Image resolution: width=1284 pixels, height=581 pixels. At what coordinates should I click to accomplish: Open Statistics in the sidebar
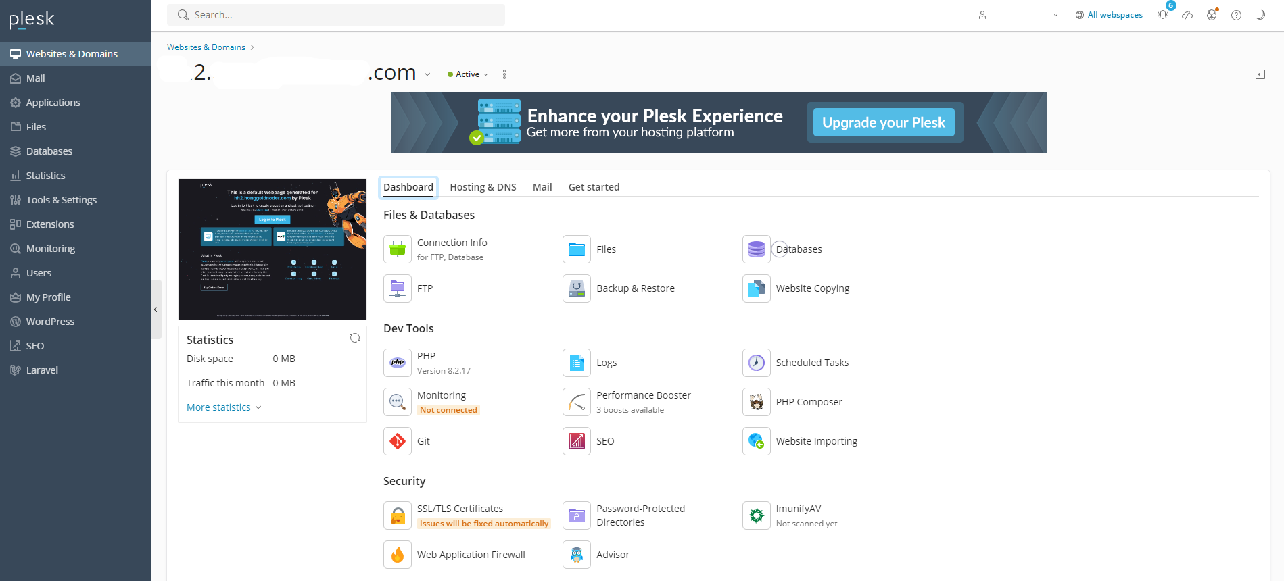click(x=75, y=176)
